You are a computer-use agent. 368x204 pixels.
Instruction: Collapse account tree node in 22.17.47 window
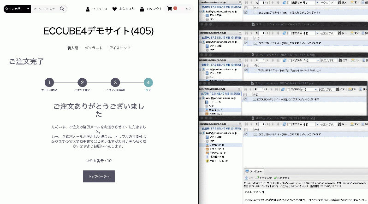point(200,98)
